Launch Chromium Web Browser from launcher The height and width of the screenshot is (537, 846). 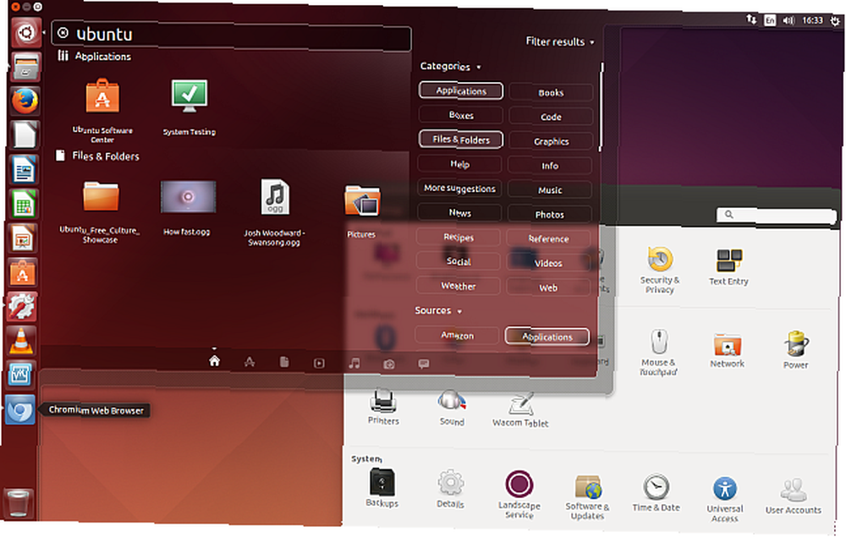(x=19, y=410)
